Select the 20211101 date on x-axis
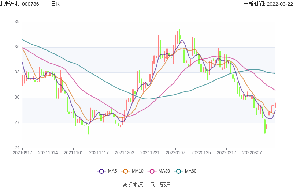Screen dimensions: 293x189 point(73,152)
